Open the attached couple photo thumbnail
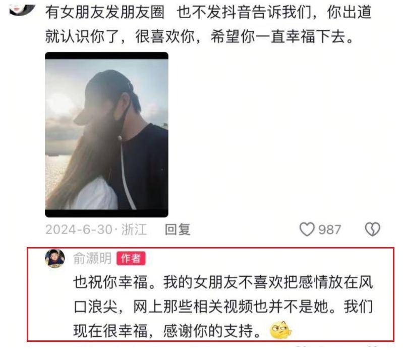This screenshot has height=350, width=403. (106, 134)
